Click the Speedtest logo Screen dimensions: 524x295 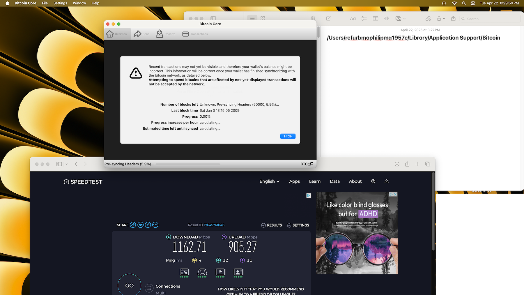click(x=83, y=182)
